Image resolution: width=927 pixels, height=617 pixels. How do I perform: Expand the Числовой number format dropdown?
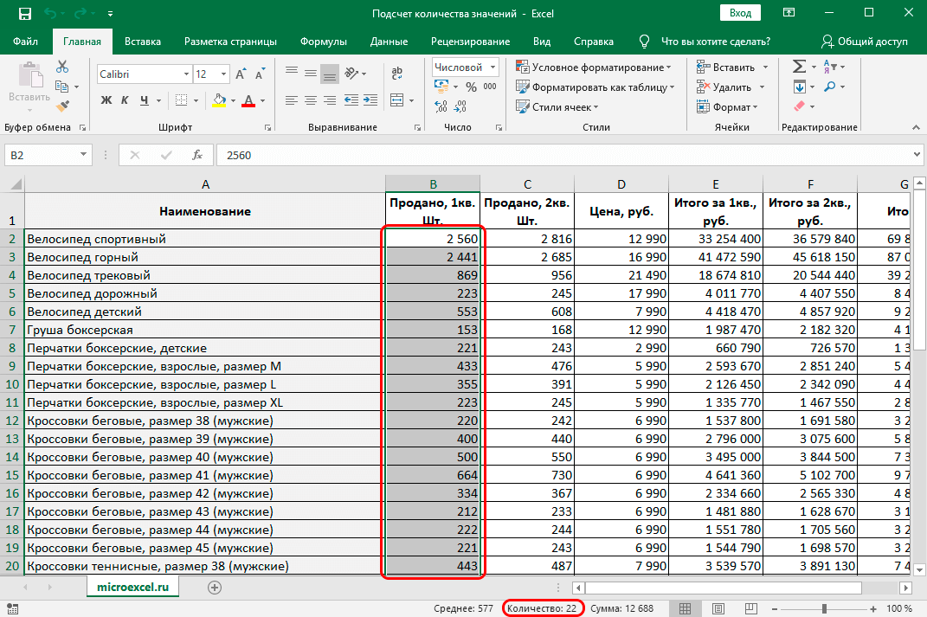(x=493, y=67)
